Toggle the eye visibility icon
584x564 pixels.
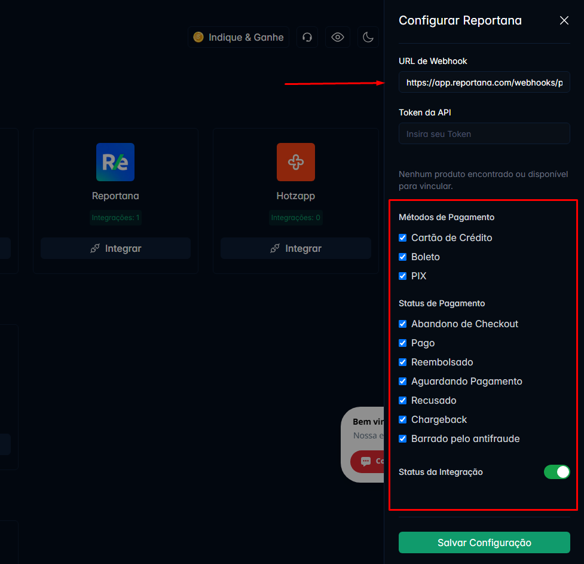(338, 37)
